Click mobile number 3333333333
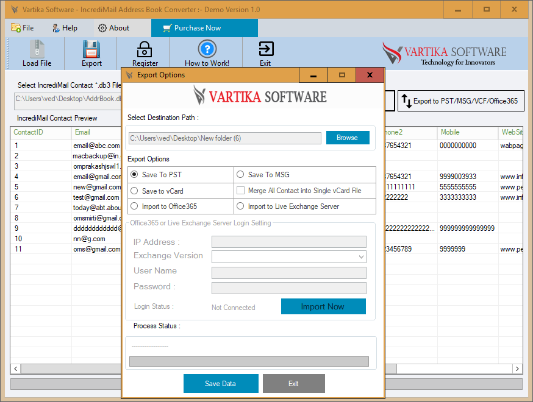This screenshot has height=402, width=533. point(468,197)
